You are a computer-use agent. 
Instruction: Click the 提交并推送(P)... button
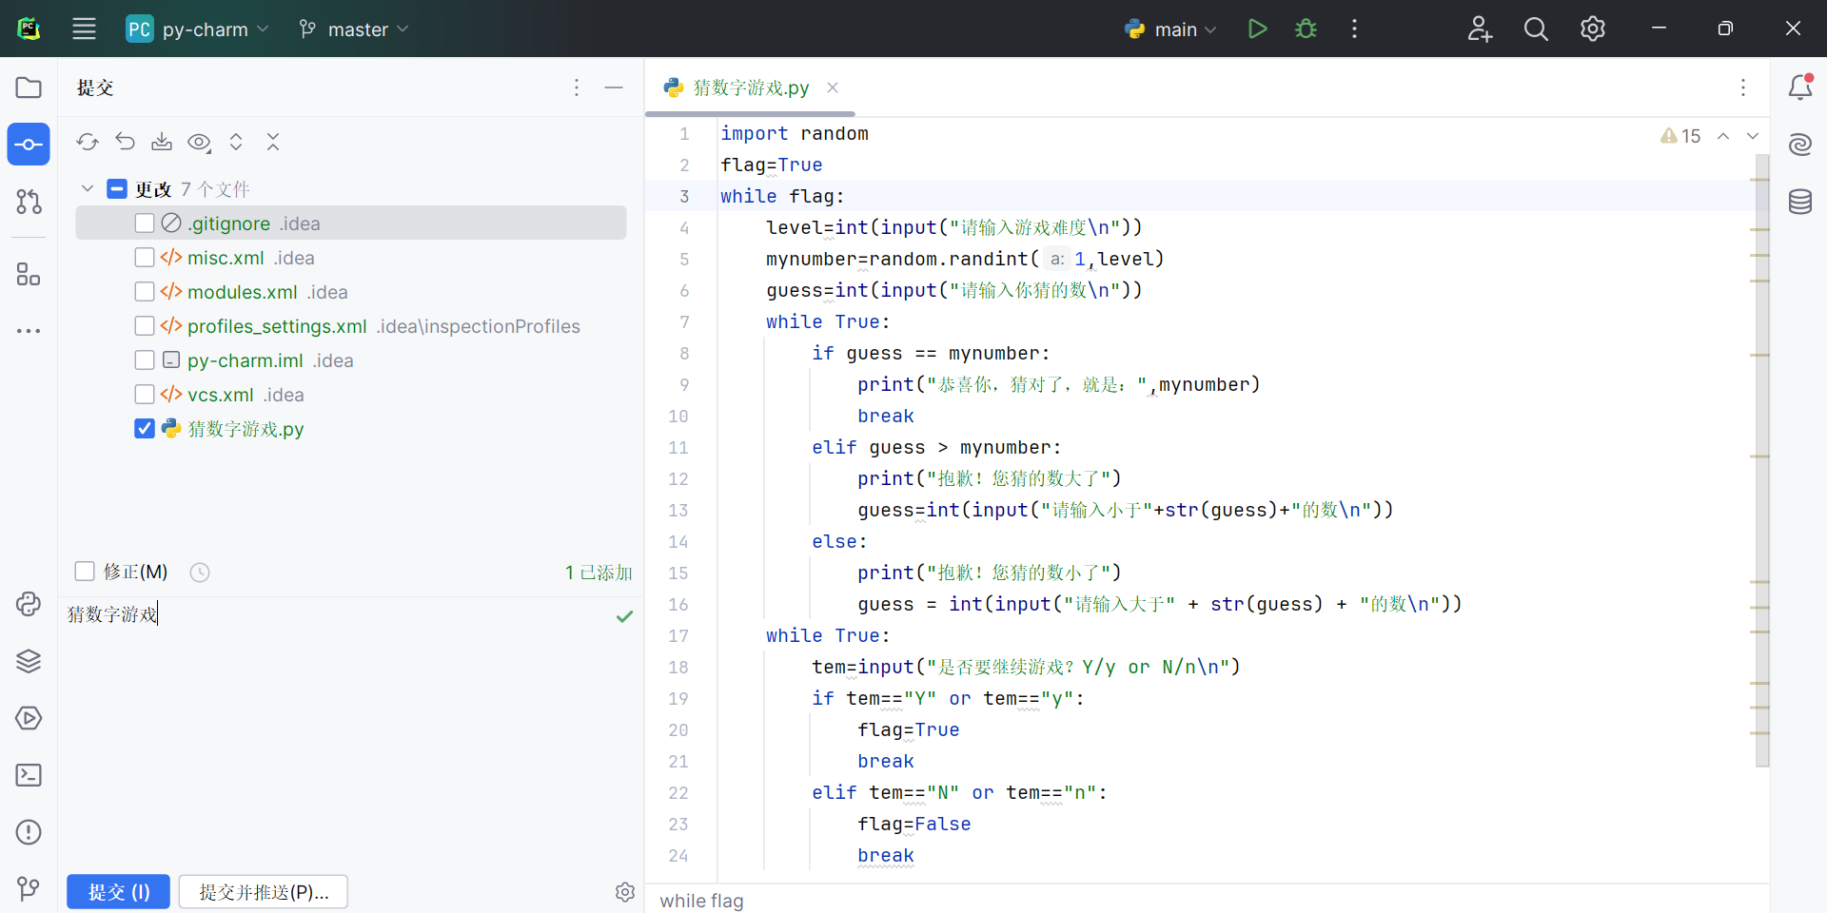(264, 892)
